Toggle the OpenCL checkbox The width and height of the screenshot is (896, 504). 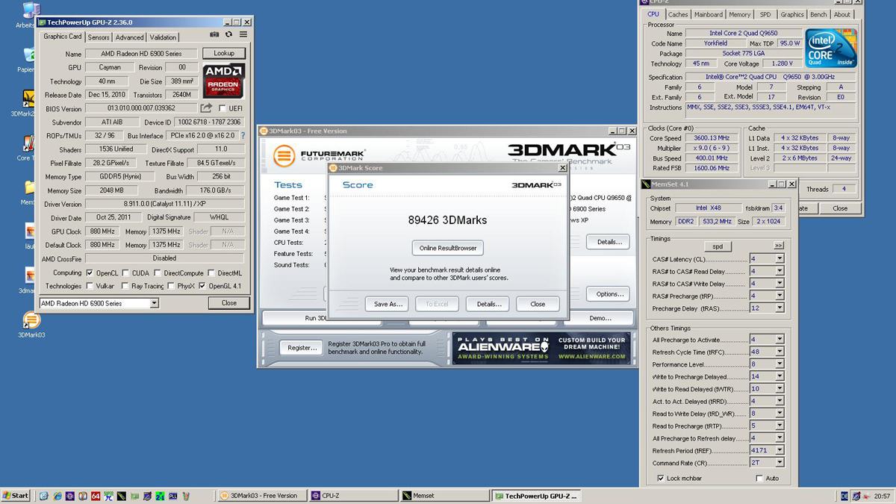(90, 273)
